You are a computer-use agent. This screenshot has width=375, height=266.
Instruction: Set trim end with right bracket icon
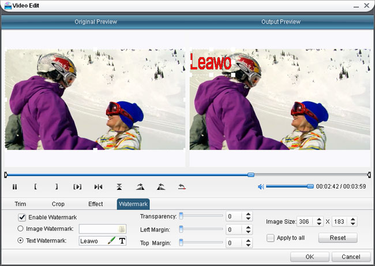click(57, 186)
